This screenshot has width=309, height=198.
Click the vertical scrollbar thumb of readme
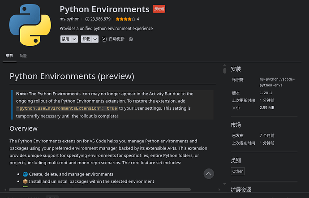point(225,71)
